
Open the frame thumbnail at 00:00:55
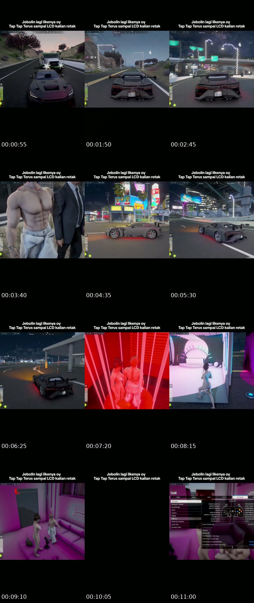pyautogui.click(x=42, y=69)
